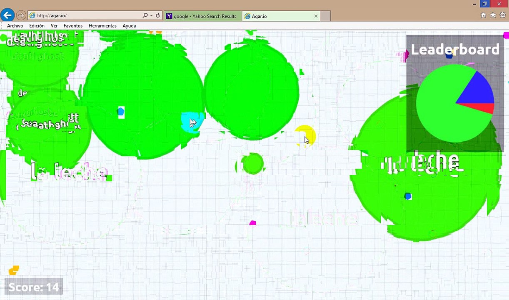509x300 pixels.
Task: Click the magenta pellet near the bottom center
Action: [x=252, y=224]
